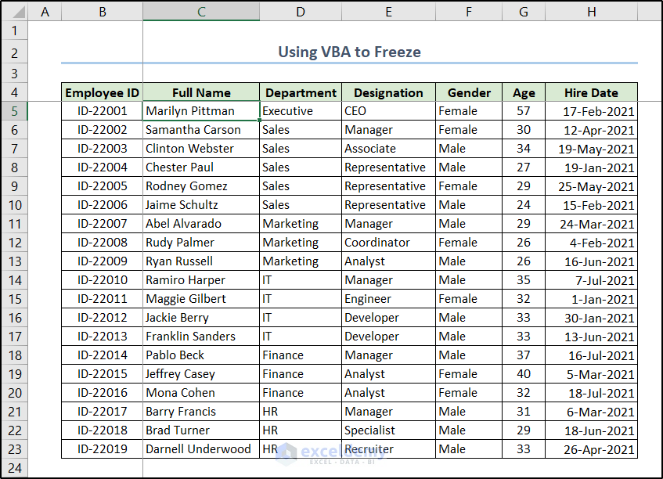Select the Hire Date header cell

coord(591,92)
